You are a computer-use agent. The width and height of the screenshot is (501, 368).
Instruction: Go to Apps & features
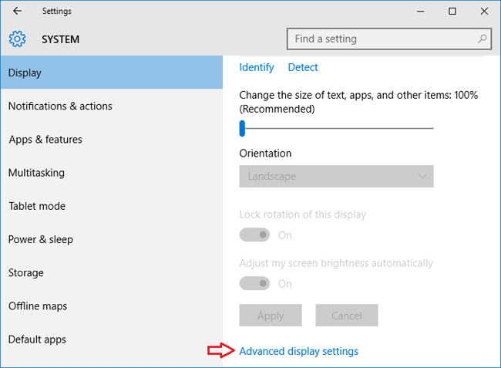click(45, 140)
